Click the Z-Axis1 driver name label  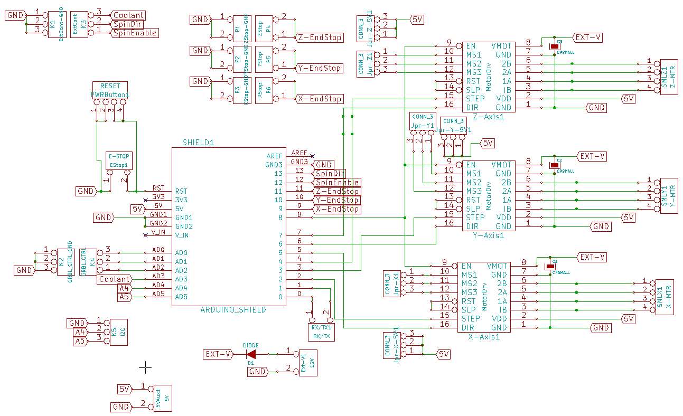(x=488, y=117)
